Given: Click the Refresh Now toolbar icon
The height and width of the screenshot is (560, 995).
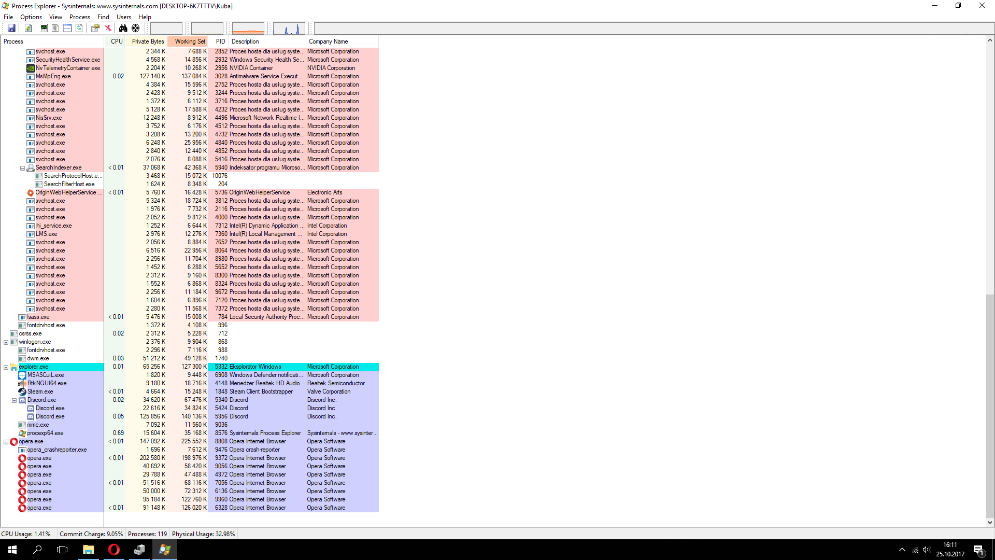Looking at the screenshot, I should coord(29,28).
